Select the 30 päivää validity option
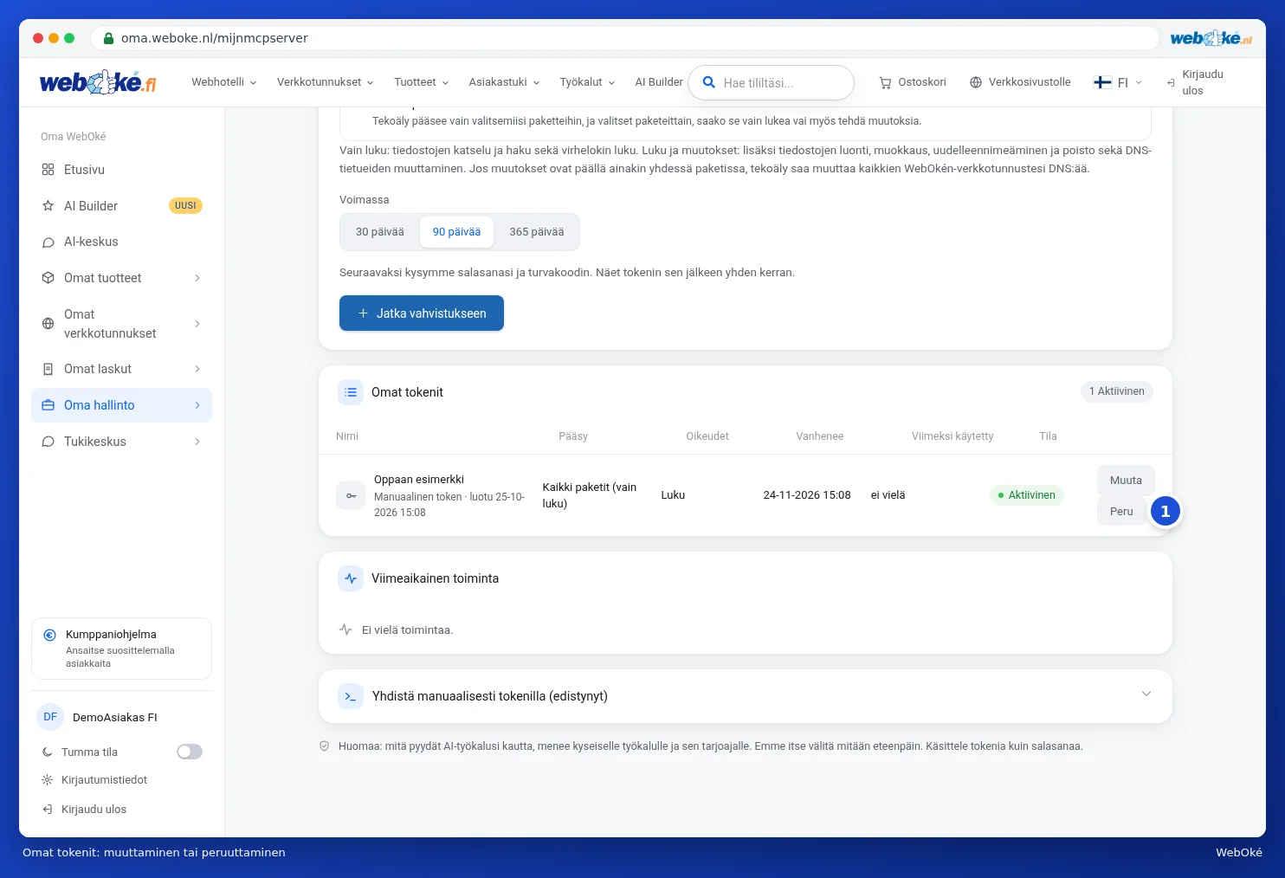The width and height of the screenshot is (1285, 878). [x=380, y=232]
